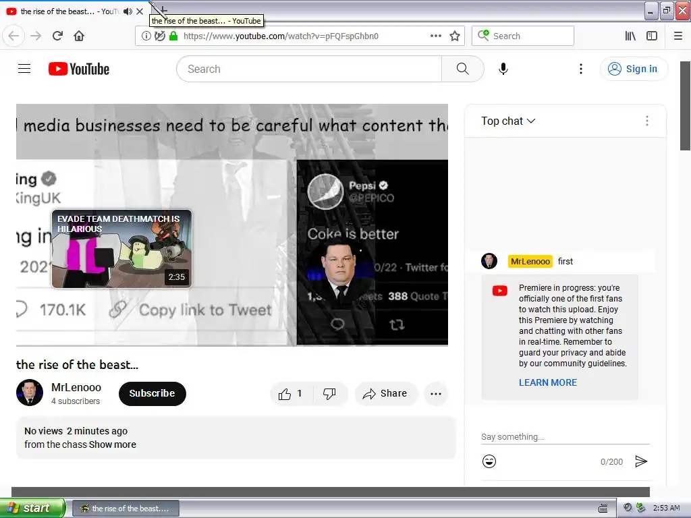
Task: Go to YouTube home via logo
Action: [79, 69]
